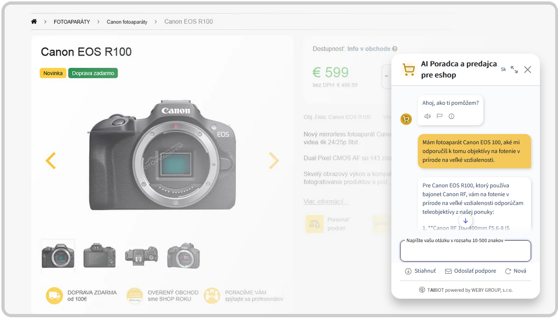
Task: Switch chat language via Sk selector
Action: coord(503,70)
